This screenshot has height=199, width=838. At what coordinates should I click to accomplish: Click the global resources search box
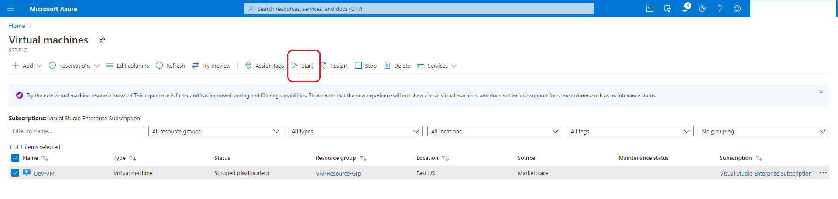tap(419, 9)
